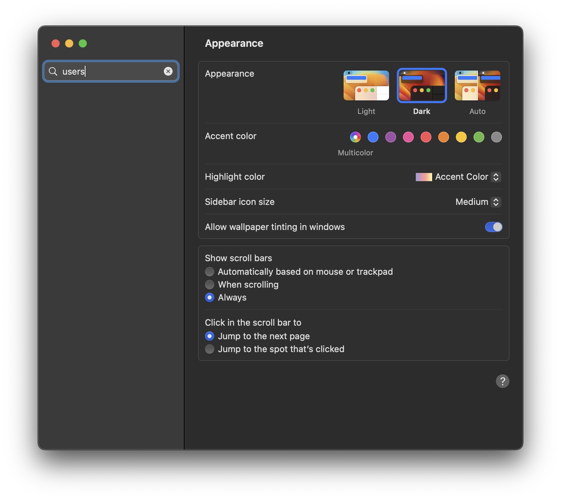Select the Light appearance thumbnail
561x500 pixels.
[x=366, y=85]
